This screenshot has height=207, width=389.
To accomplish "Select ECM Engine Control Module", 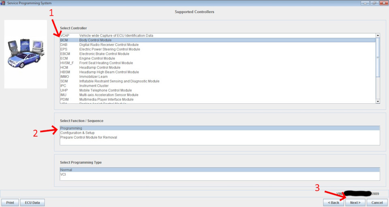I will tap(218, 58).
